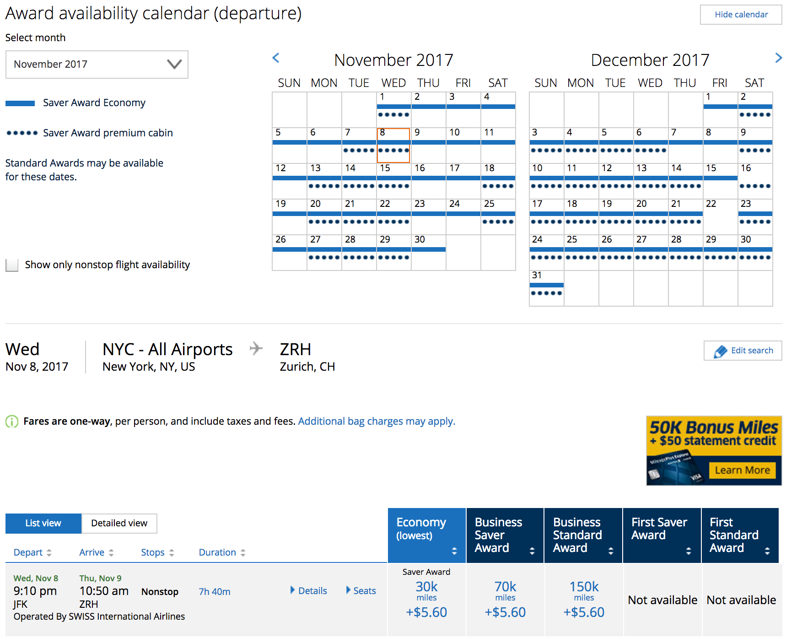
Task: Sort by Economy (lowest) column arrows
Action: 454,551
